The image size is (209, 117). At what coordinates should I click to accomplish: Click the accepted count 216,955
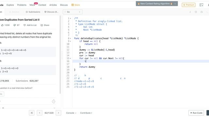click(5, 81)
